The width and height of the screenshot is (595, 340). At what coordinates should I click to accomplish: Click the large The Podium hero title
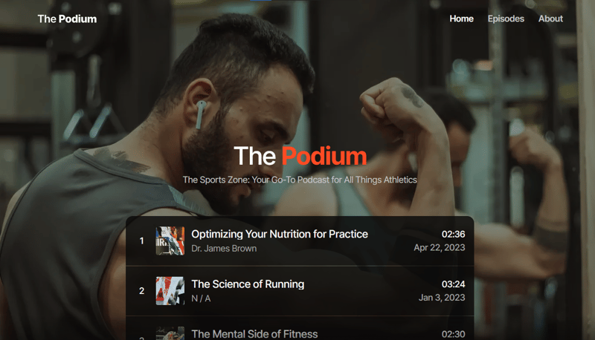[x=300, y=156]
